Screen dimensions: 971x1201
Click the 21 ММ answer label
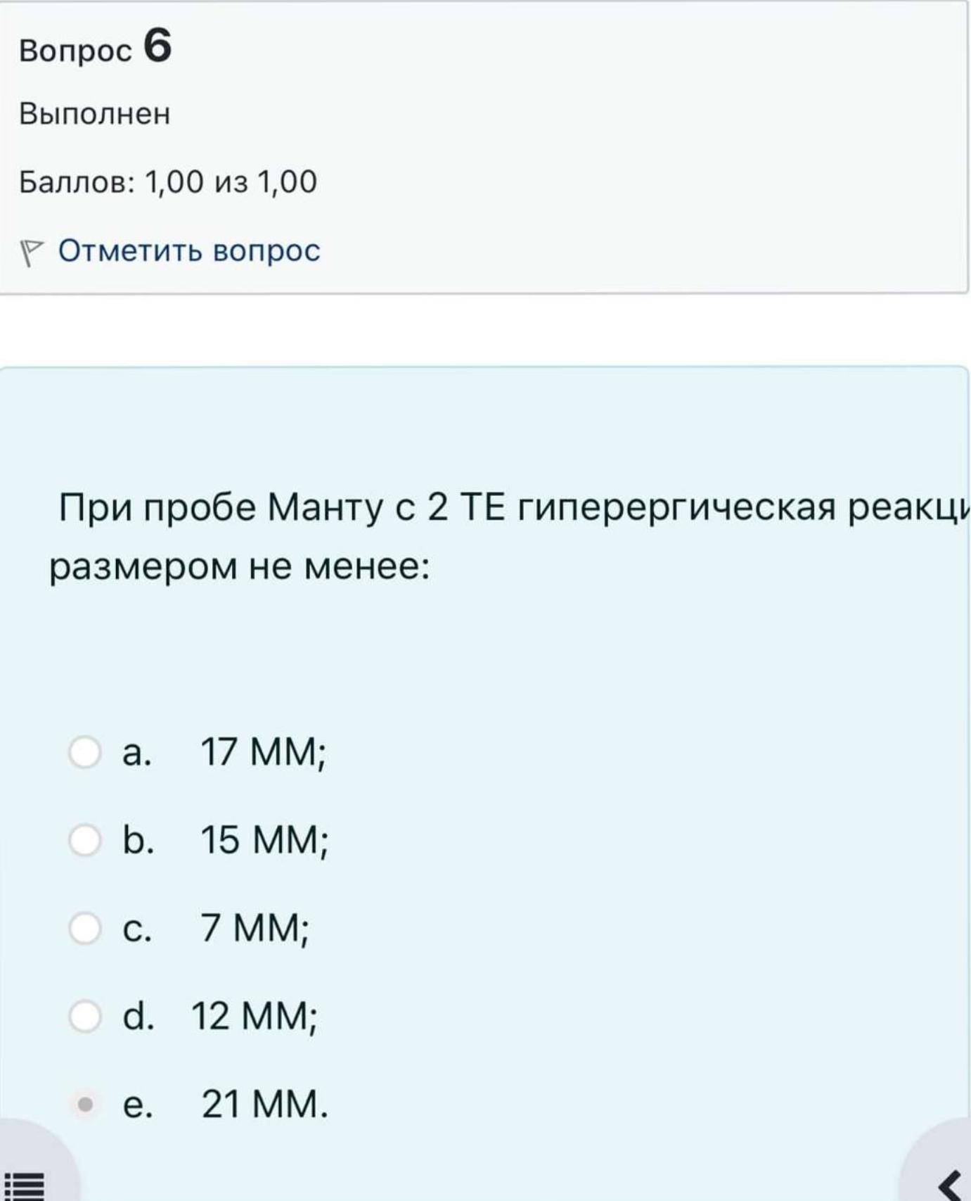point(264,1104)
